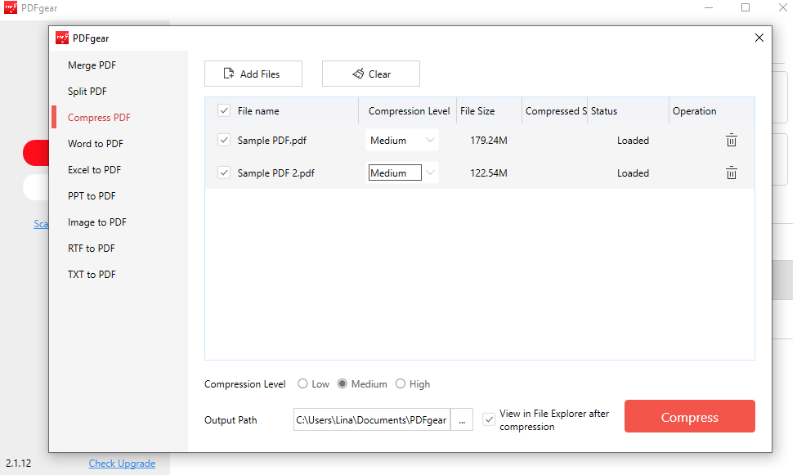This screenshot has width=797, height=475.
Task: Uncheck Sample PDF.pdf checkbox
Action: tap(224, 140)
